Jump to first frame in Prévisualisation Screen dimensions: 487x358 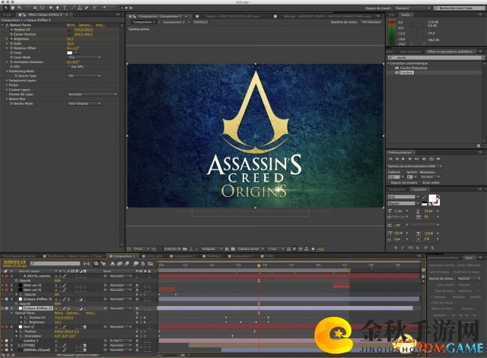[390, 159]
